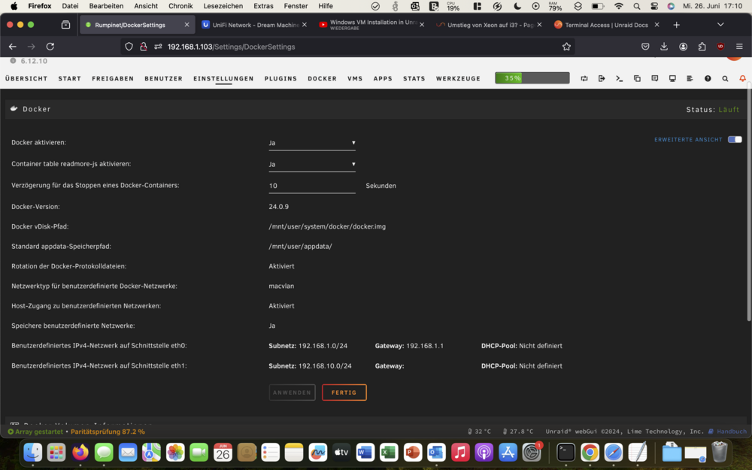This screenshot has height=470, width=752.
Task: Open Firefox hamburger application menu
Action: point(739,47)
